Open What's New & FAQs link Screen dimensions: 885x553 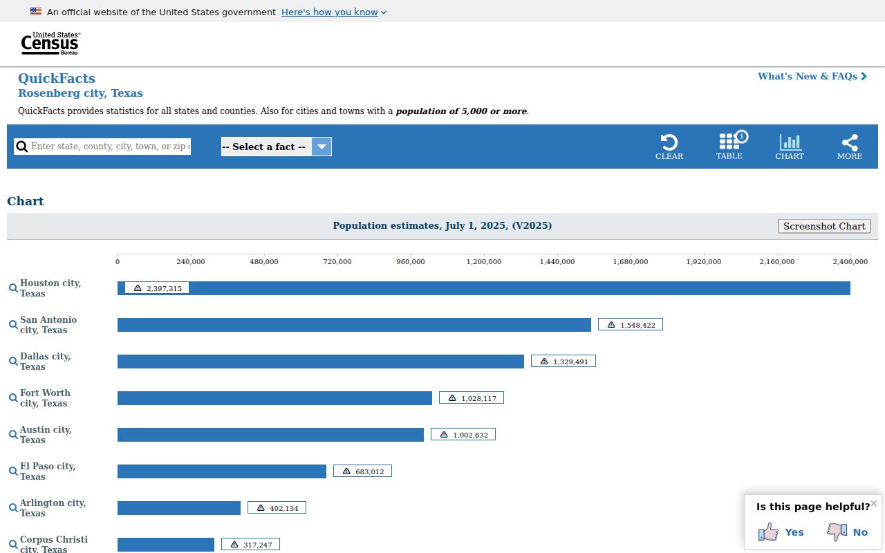(x=812, y=76)
